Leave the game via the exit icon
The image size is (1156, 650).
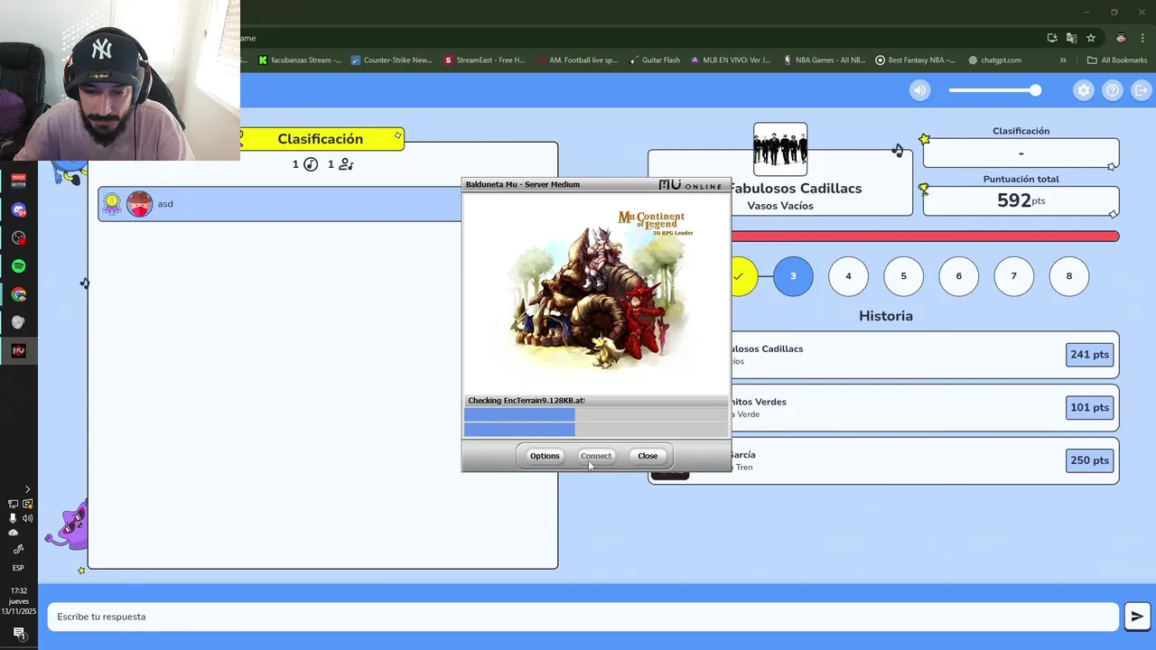point(1142,90)
